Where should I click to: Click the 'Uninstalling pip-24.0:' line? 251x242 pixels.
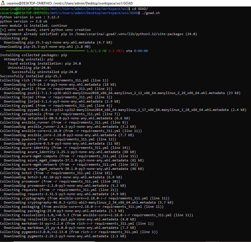[x=29, y=68]
